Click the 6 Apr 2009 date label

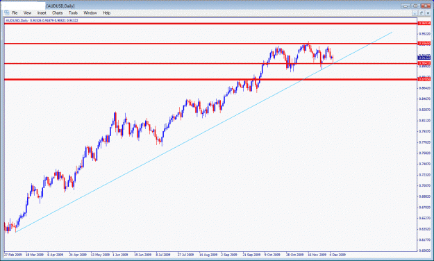click(56, 255)
